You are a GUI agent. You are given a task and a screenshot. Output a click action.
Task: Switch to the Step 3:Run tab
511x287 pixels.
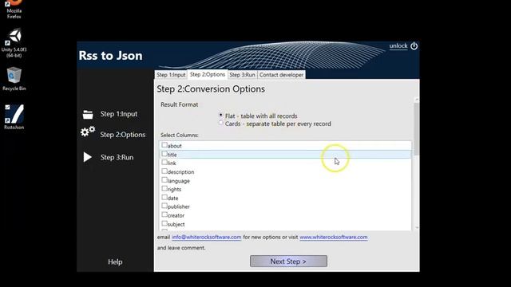[242, 75]
